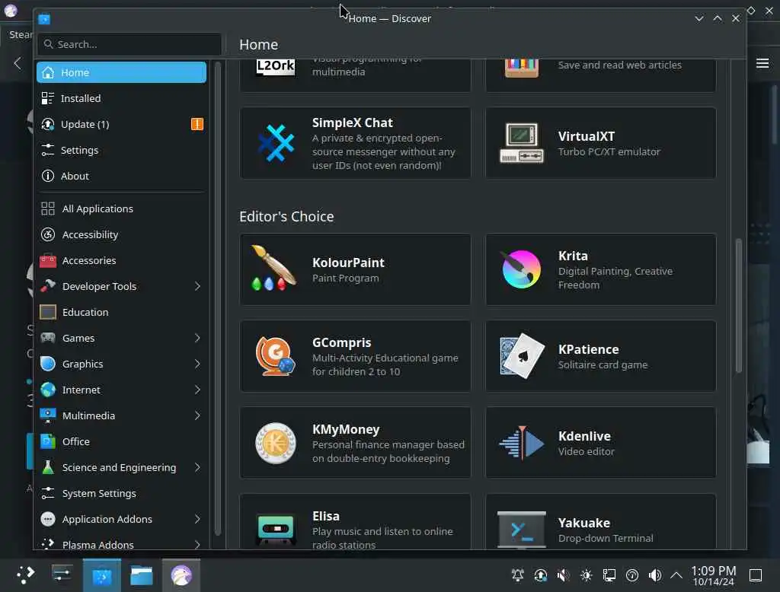Screen dimensions: 780x592
Task: Open the Installed page
Action: [121, 98]
